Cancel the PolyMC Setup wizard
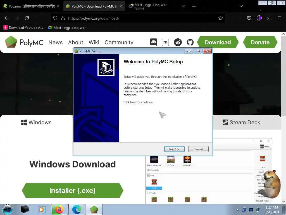Viewport: 286px width, 215px height. pyautogui.click(x=198, y=149)
